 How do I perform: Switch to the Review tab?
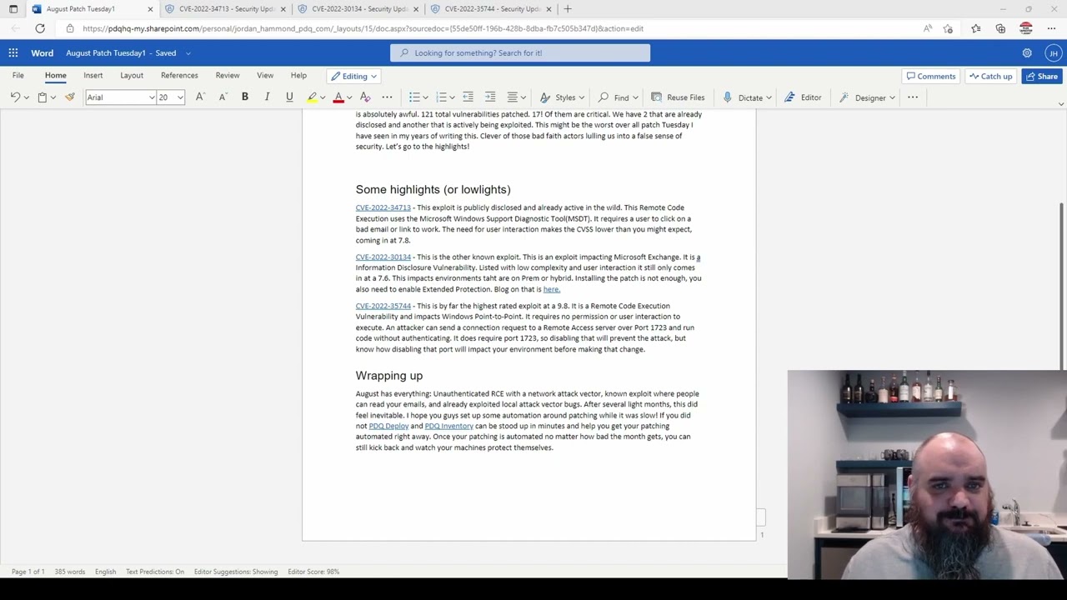(x=228, y=76)
